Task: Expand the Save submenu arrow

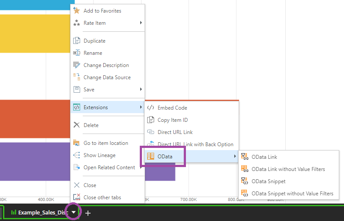Action: (x=141, y=90)
